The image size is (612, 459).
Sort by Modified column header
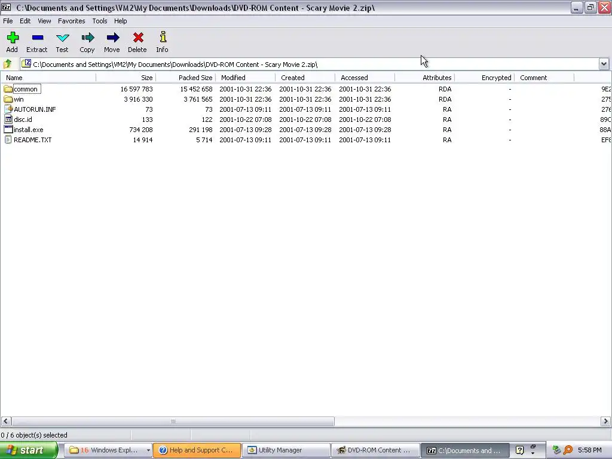(x=245, y=78)
